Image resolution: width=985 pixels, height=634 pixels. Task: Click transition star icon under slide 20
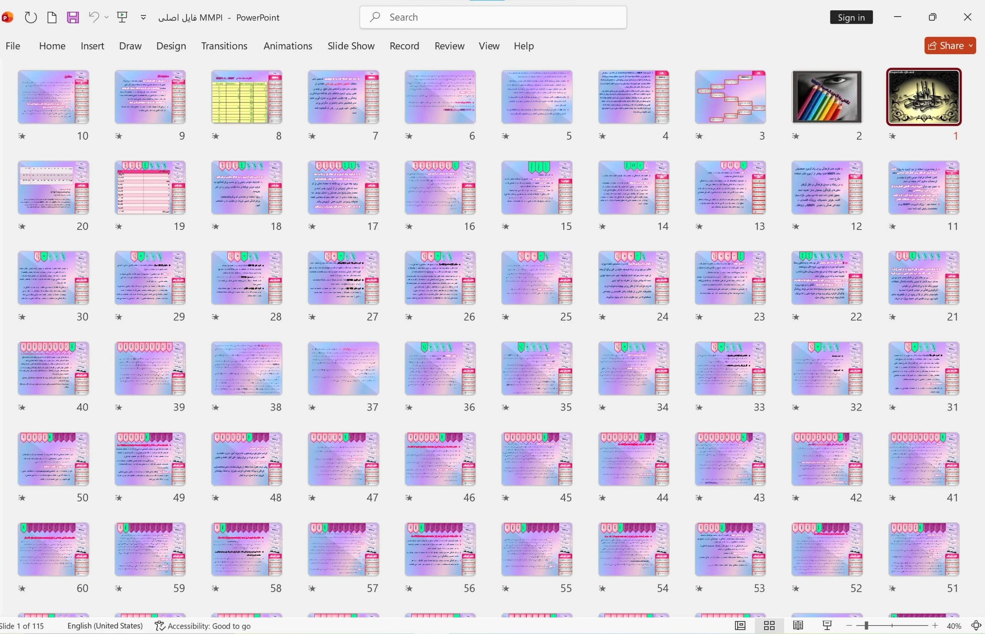click(22, 226)
